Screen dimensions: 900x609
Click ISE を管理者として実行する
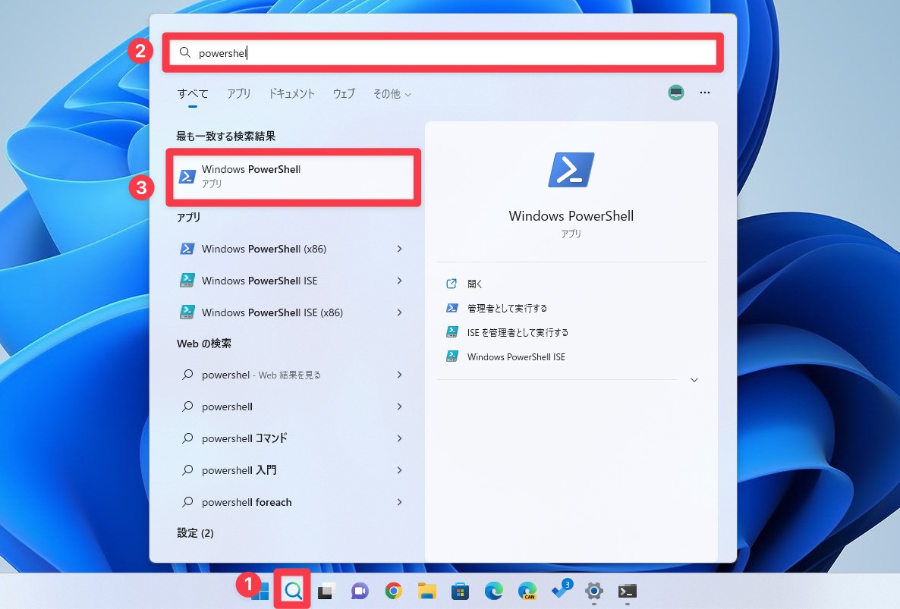point(508,333)
